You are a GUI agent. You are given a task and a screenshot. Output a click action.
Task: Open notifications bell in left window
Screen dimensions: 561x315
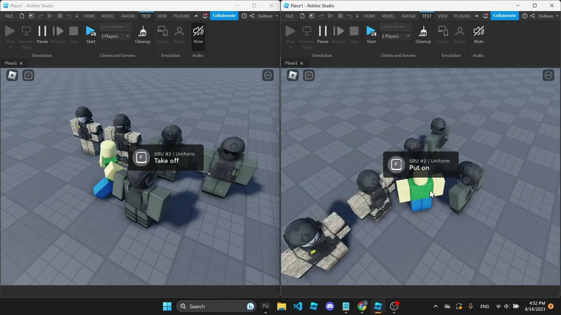click(205, 16)
